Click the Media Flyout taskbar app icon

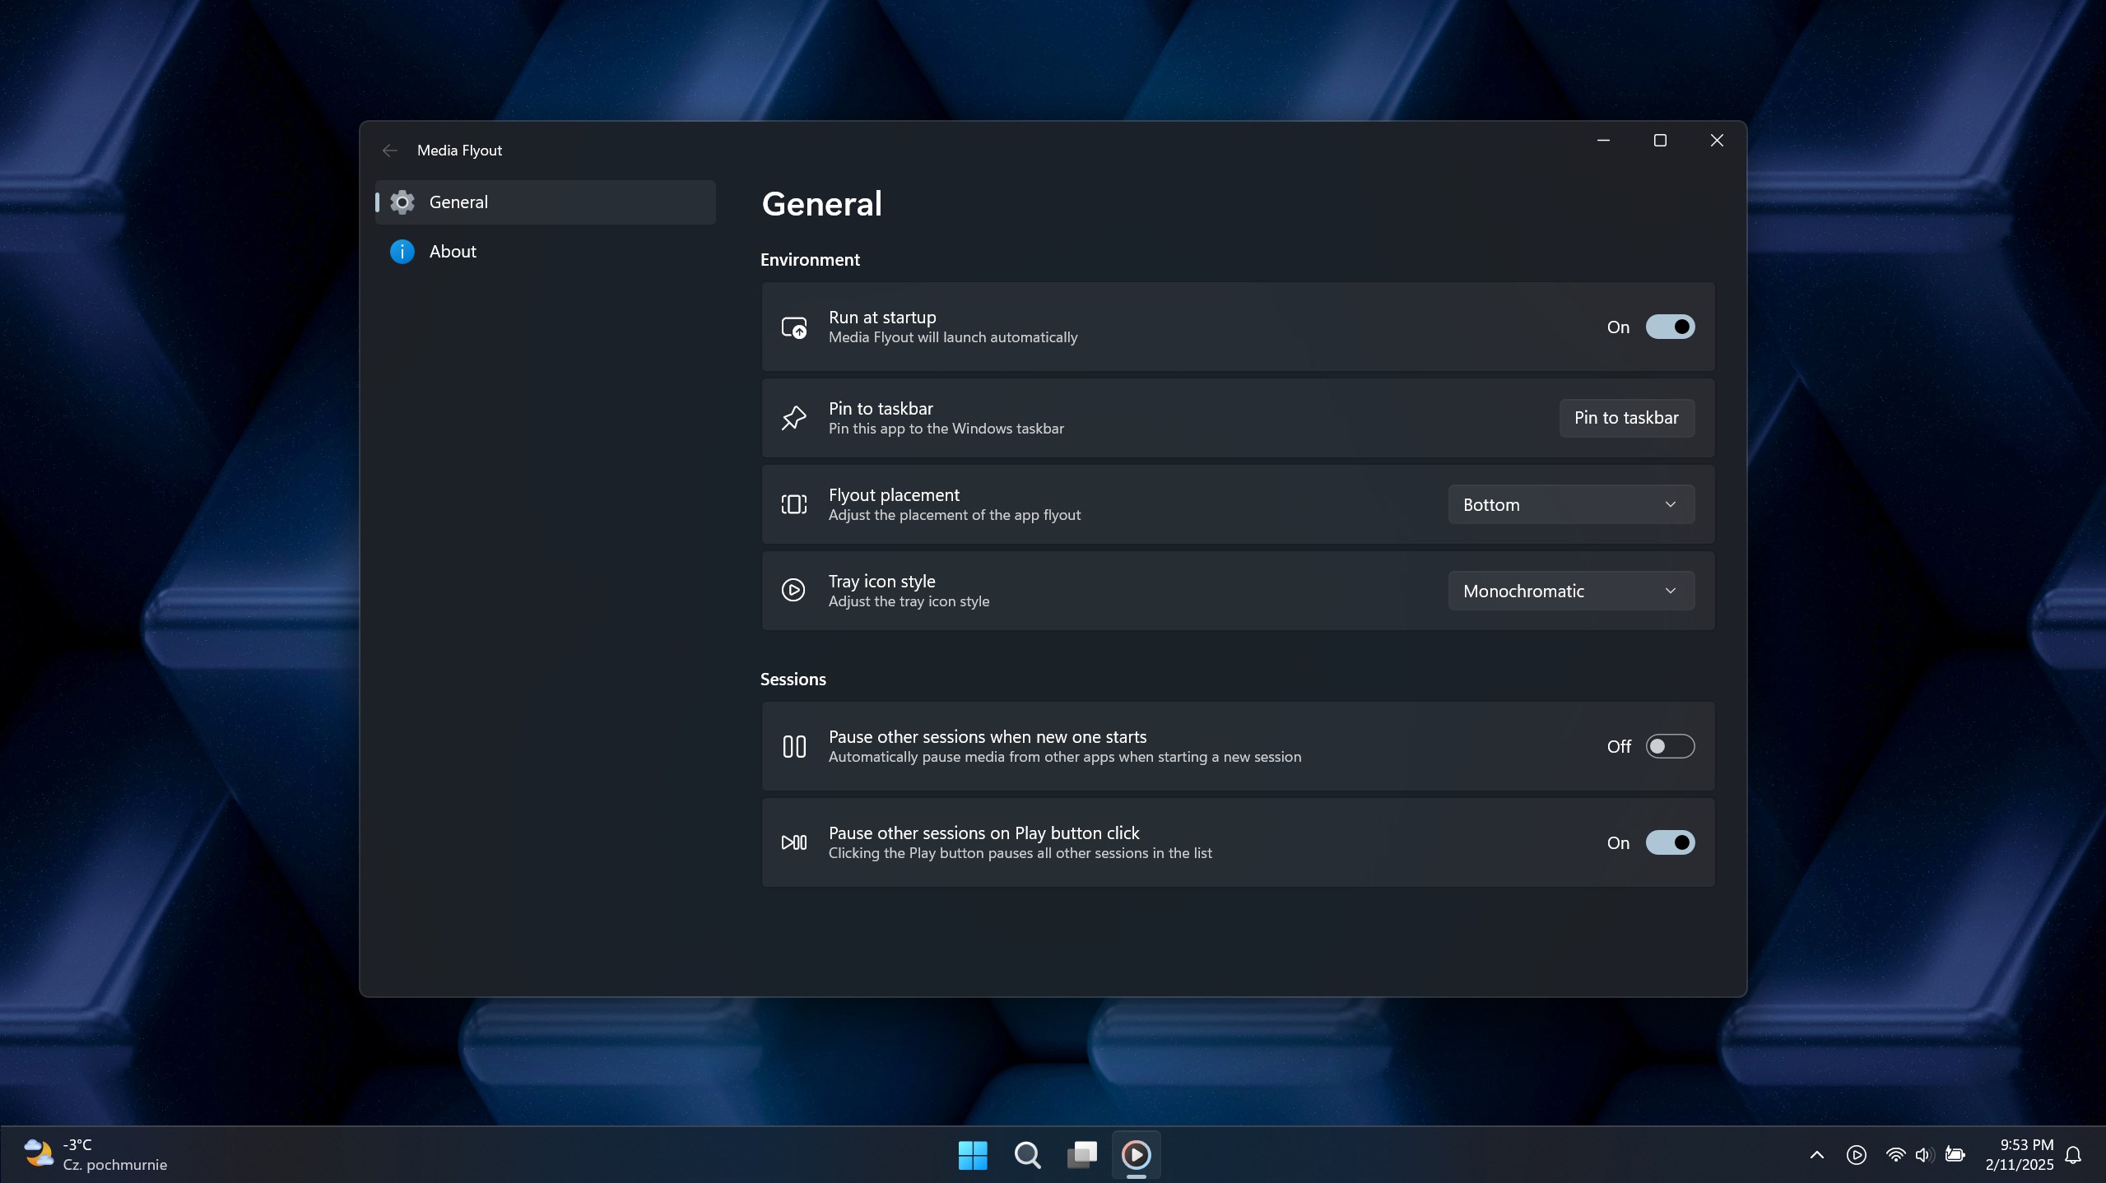click(1136, 1154)
